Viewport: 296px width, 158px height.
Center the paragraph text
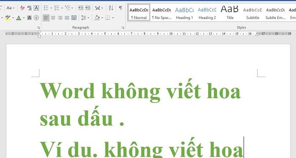click(53, 18)
